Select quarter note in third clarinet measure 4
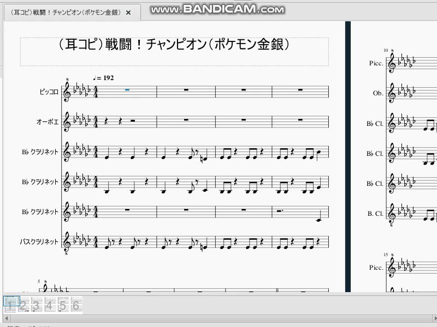Image resolution: width=437 pixels, height=327 pixels. [318, 216]
